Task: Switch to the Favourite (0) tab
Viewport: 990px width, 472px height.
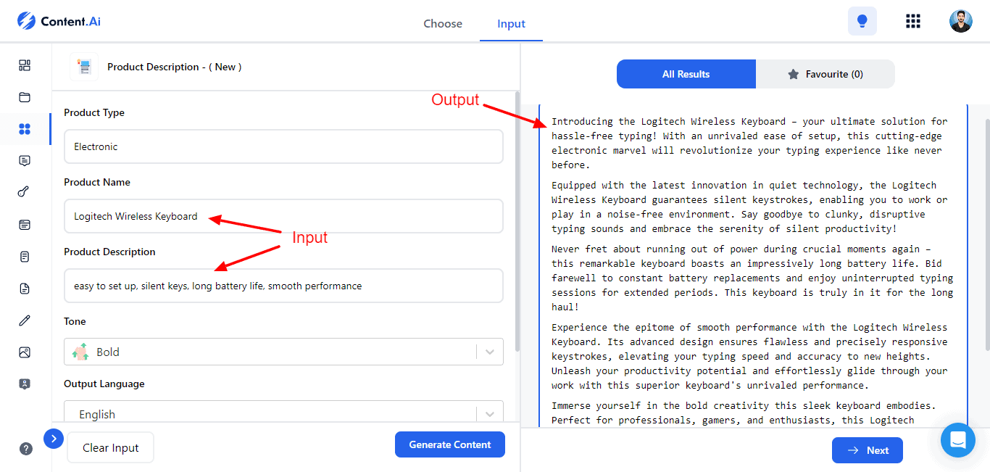Action: 825,74
